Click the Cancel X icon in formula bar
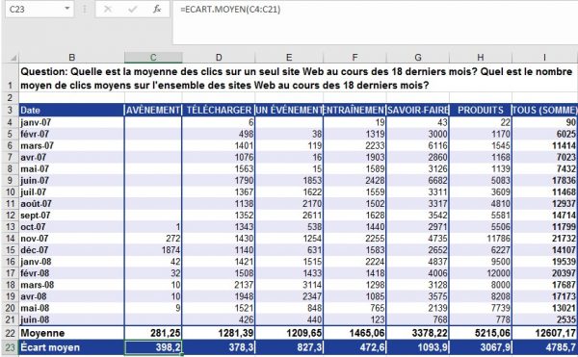The width and height of the screenshot is (578, 357). point(108,9)
